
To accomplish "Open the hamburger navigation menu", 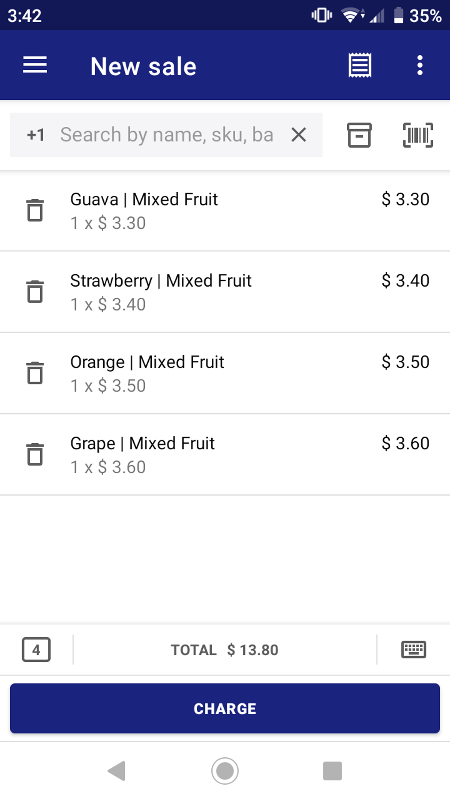I will (x=35, y=65).
